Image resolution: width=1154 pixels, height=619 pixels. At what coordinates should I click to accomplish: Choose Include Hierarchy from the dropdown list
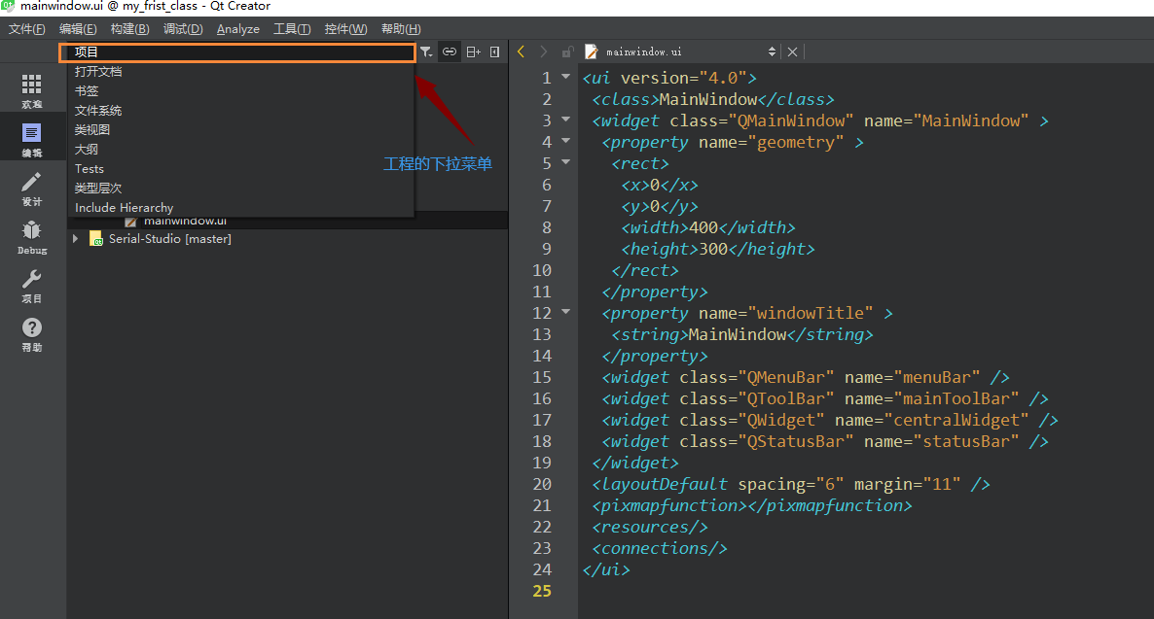point(124,207)
